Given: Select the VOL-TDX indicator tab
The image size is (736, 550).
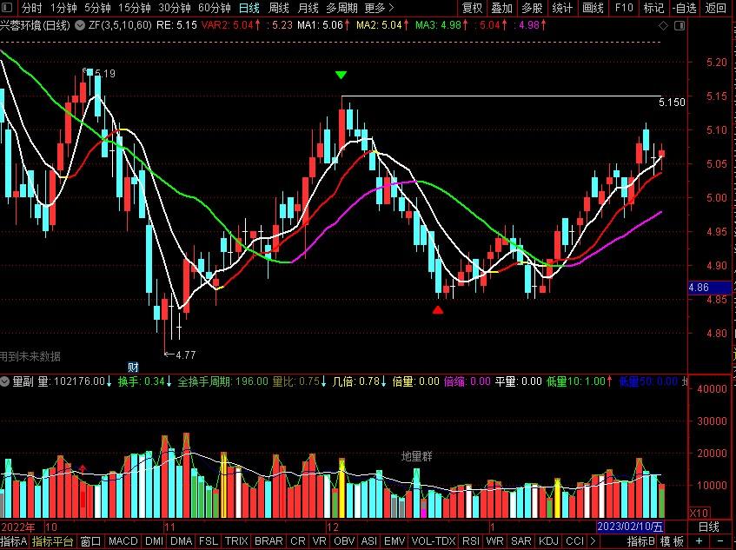Looking at the screenshot, I should [x=434, y=541].
